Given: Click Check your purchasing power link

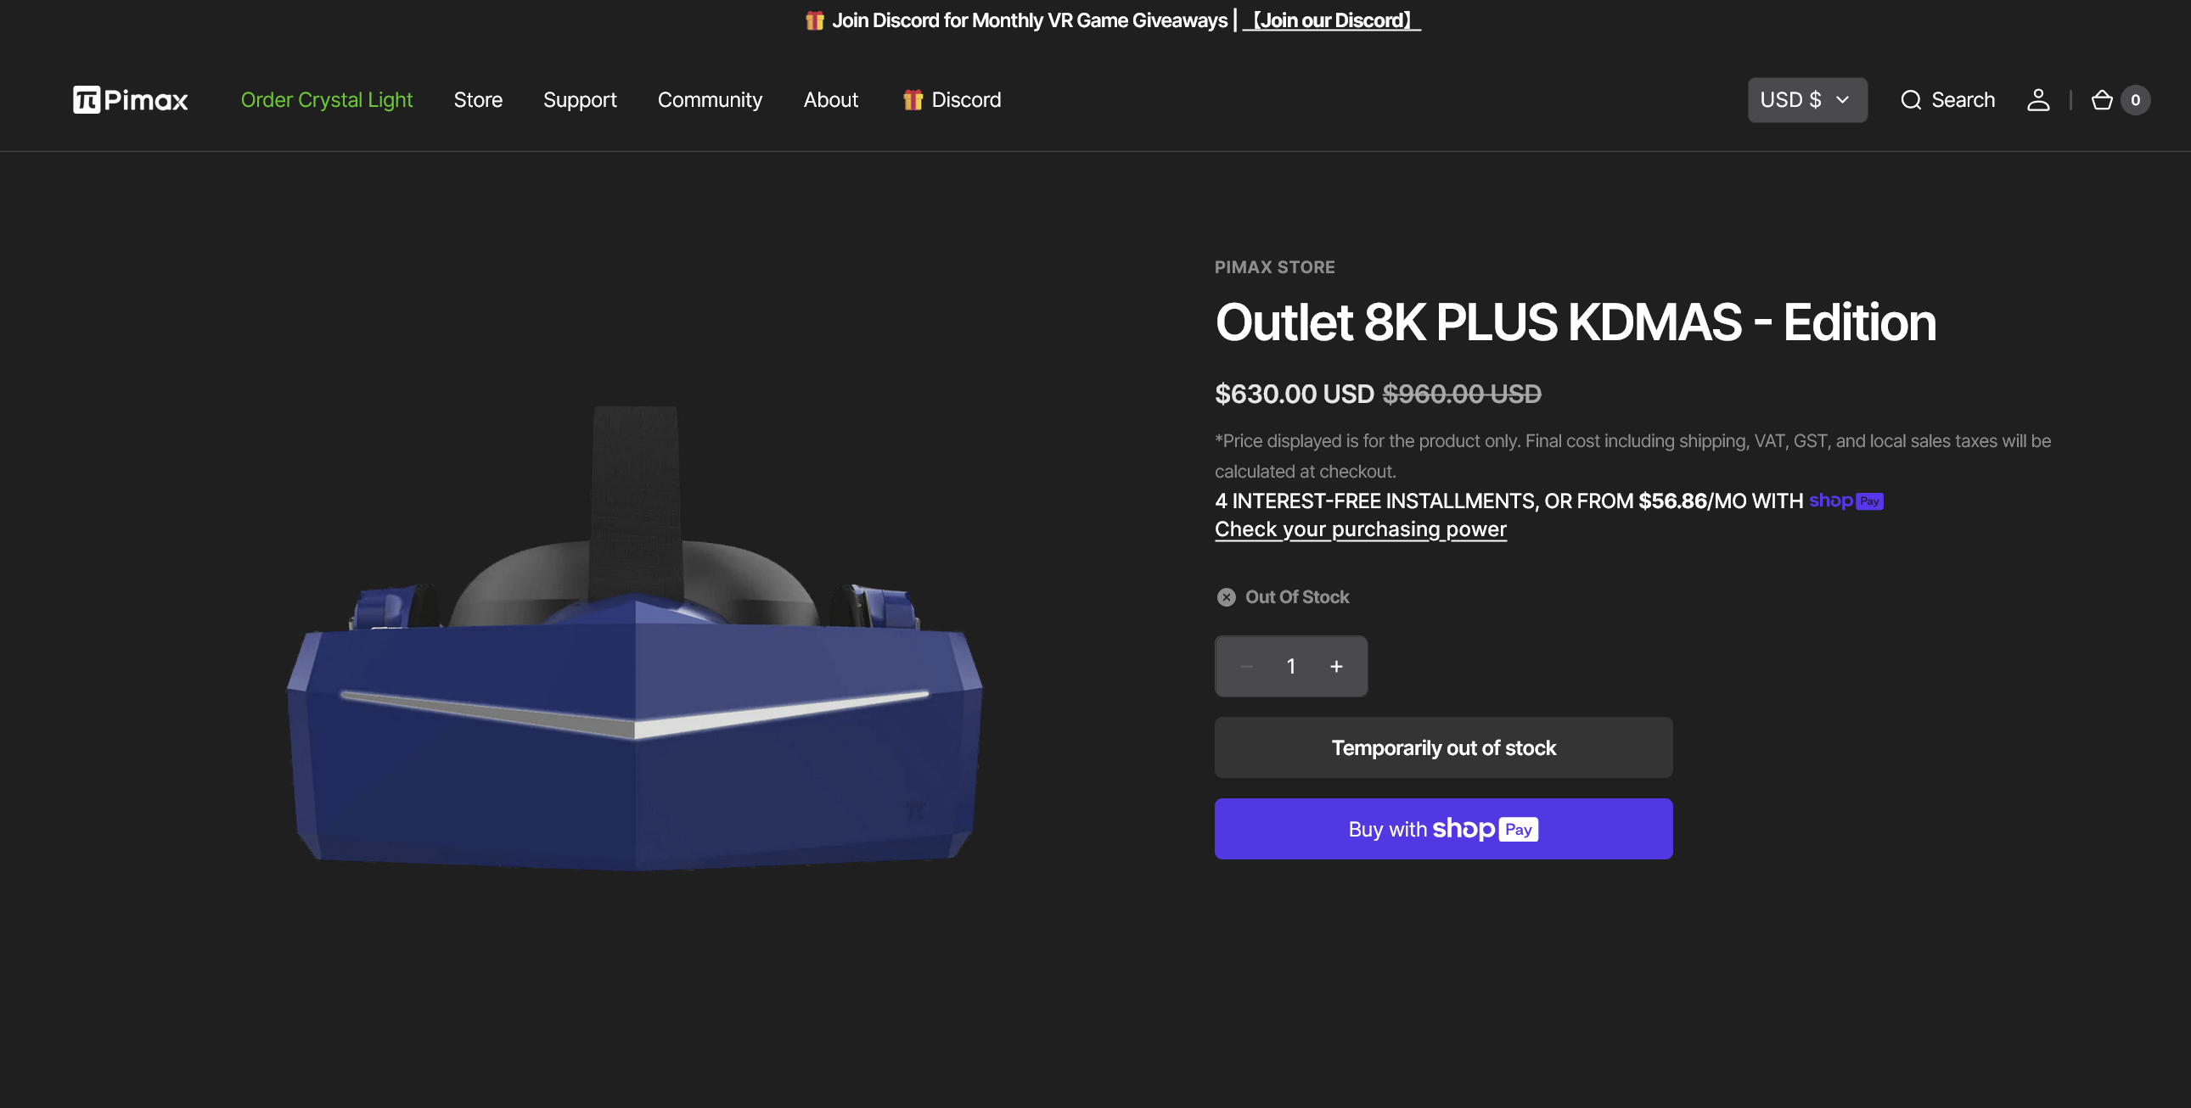Looking at the screenshot, I should click(1360, 529).
